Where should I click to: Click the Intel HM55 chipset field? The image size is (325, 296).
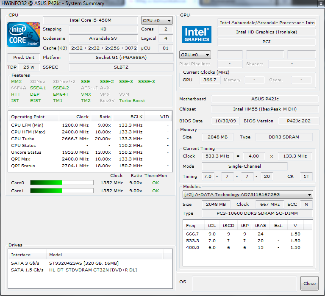(265, 109)
